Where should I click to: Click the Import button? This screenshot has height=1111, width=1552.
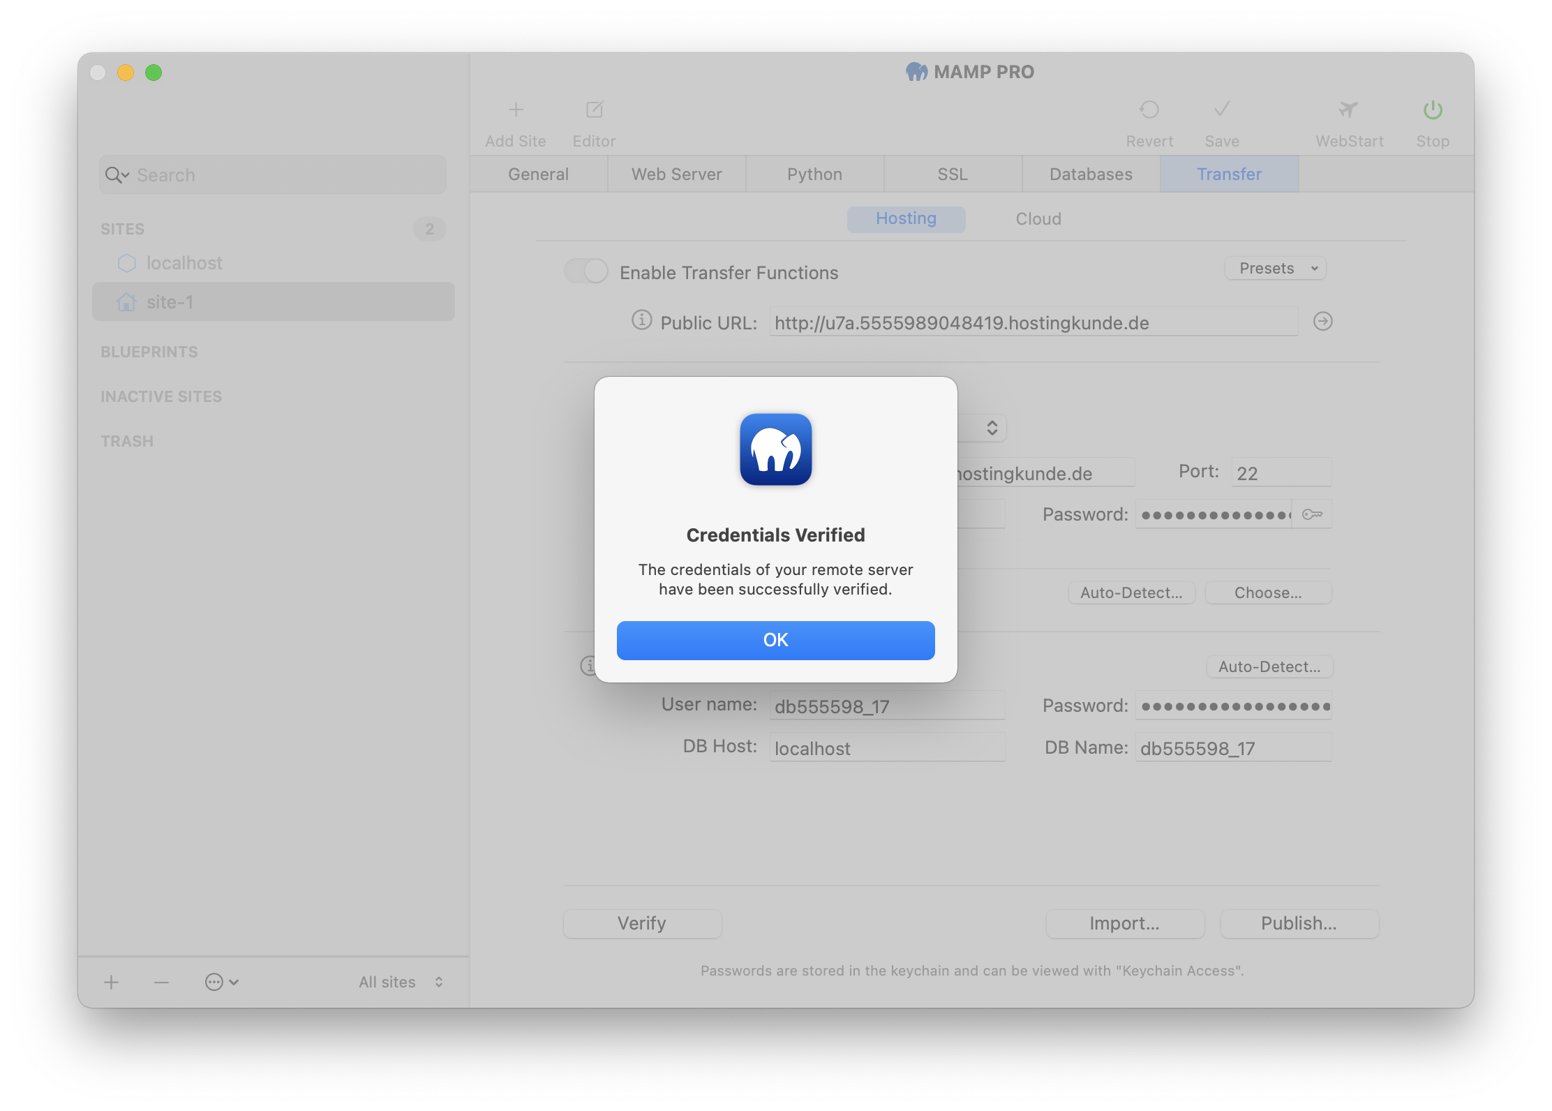coord(1123,922)
